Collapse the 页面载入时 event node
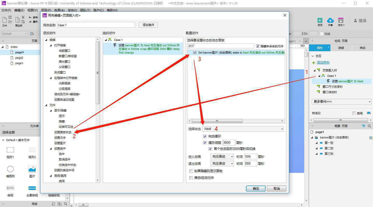The width and height of the screenshot is (373, 207). pos(315,70)
